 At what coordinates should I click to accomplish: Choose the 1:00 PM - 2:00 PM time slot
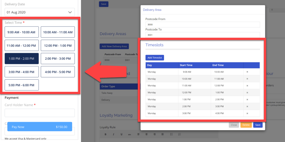pos(22,58)
